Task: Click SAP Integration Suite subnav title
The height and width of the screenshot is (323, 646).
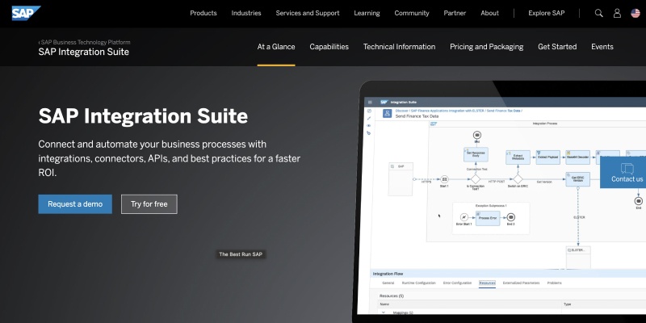Action: [x=84, y=52]
